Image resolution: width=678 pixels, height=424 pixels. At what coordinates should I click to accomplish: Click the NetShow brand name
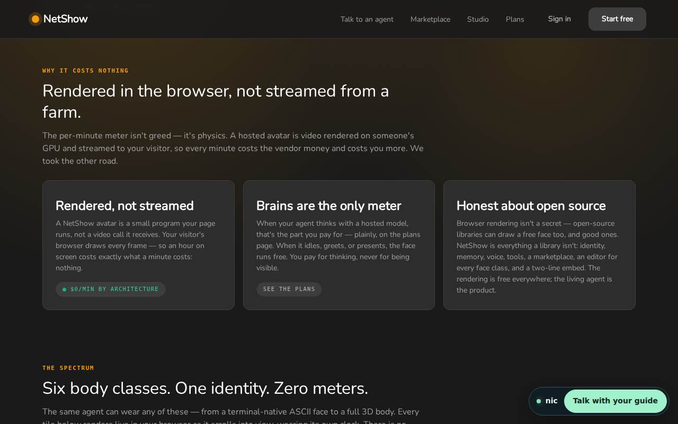tap(66, 19)
